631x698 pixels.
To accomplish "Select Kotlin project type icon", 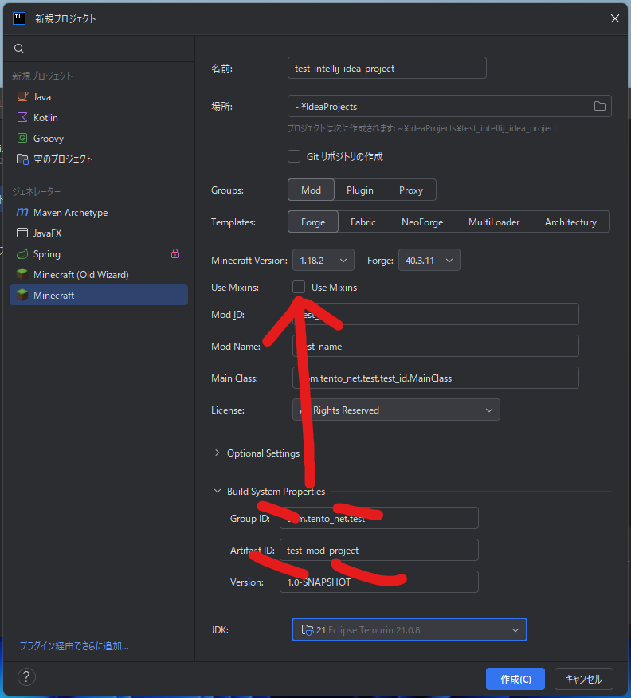I will (22, 117).
